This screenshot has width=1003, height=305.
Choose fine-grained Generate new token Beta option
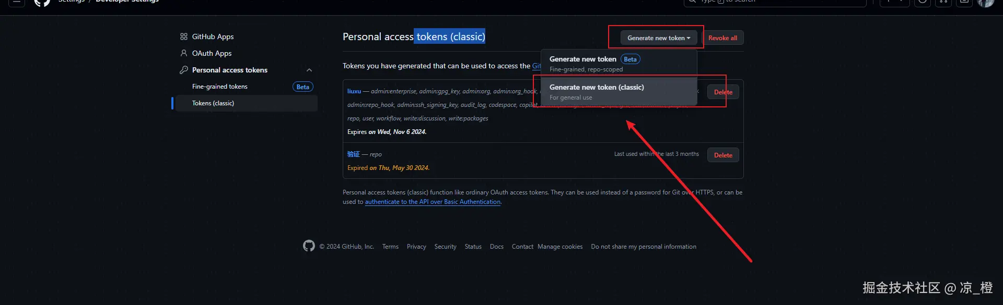point(619,64)
